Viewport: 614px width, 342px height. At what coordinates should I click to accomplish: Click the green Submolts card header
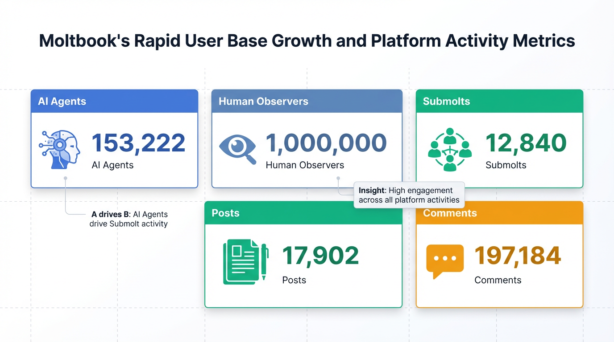click(499, 101)
